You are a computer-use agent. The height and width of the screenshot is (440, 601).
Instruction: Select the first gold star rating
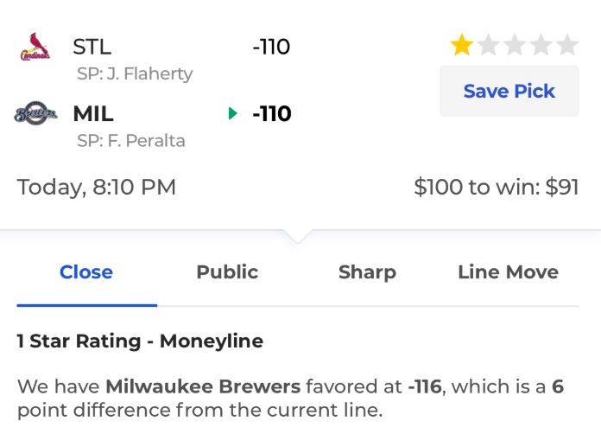(x=462, y=45)
